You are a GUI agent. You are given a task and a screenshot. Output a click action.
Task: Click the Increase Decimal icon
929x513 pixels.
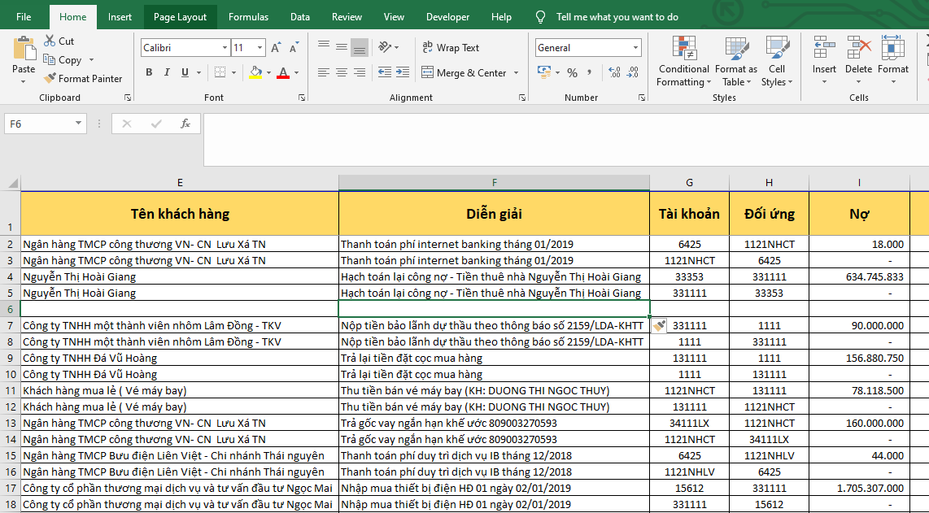pyautogui.click(x=613, y=73)
